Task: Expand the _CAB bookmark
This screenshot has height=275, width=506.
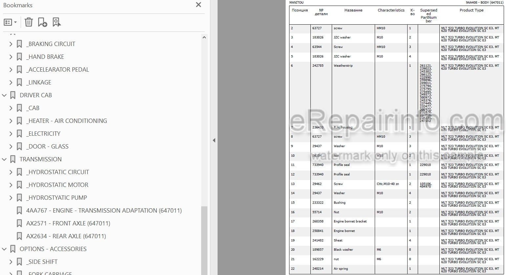Action: 11,108
